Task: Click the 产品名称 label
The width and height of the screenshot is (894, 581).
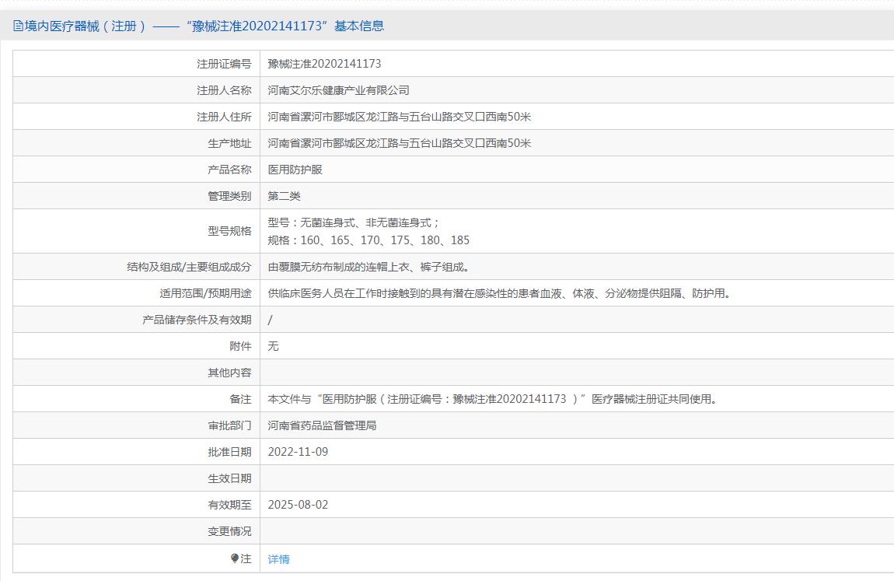Action: [x=229, y=170]
